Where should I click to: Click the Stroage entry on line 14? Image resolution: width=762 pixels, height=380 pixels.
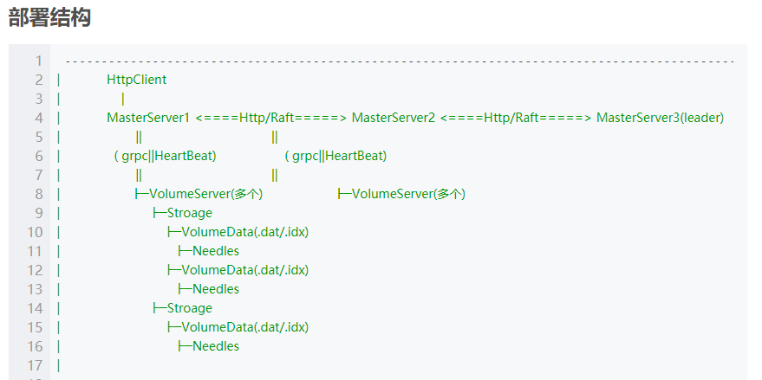coord(189,308)
